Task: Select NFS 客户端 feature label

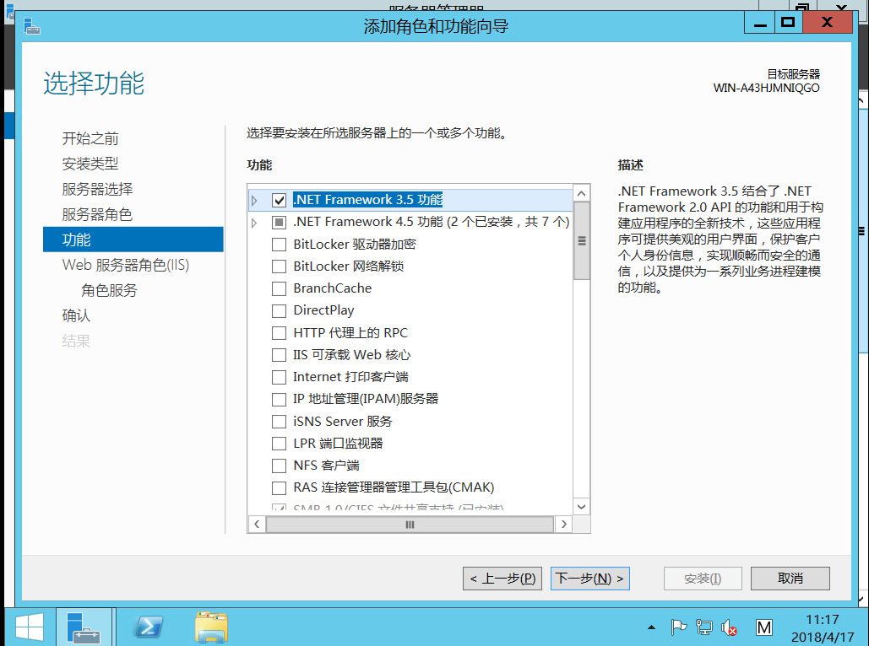Action: click(x=327, y=466)
